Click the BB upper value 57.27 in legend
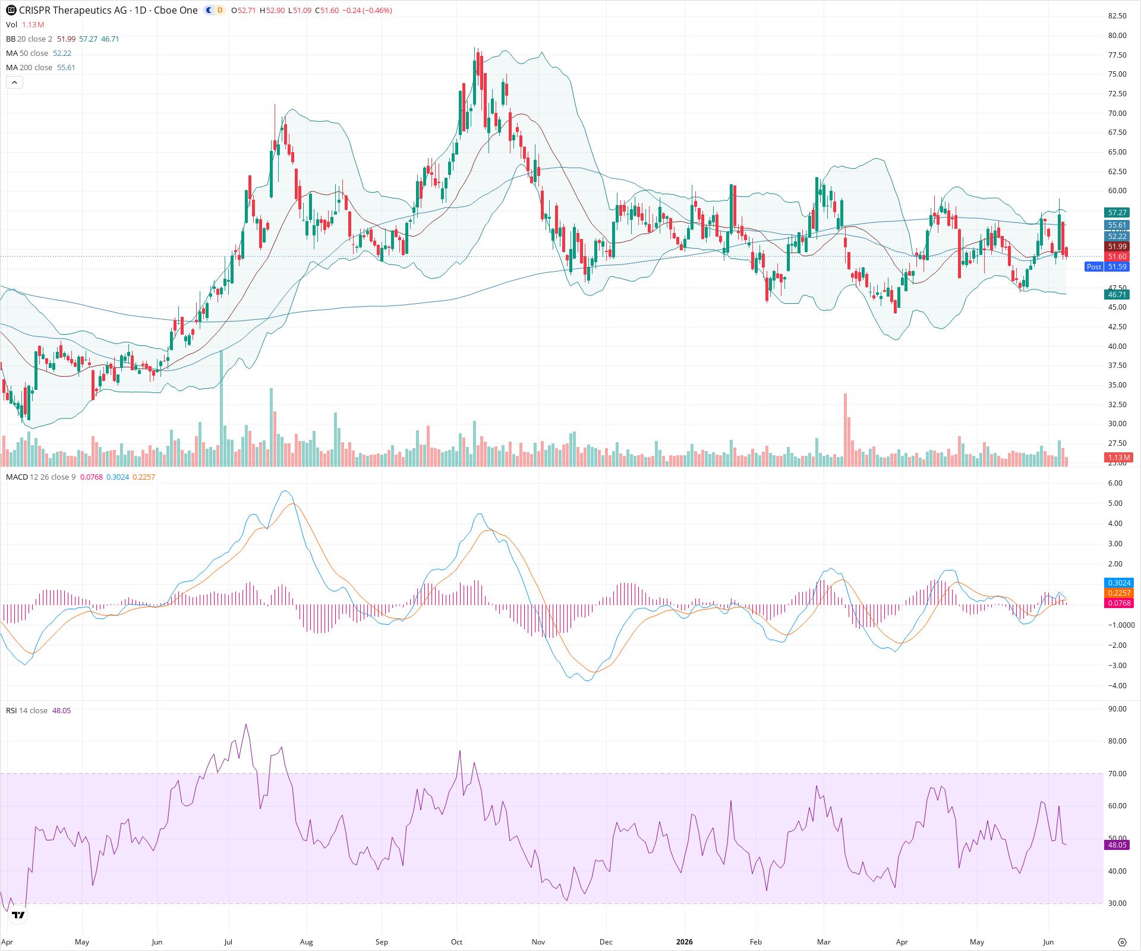 [x=88, y=39]
